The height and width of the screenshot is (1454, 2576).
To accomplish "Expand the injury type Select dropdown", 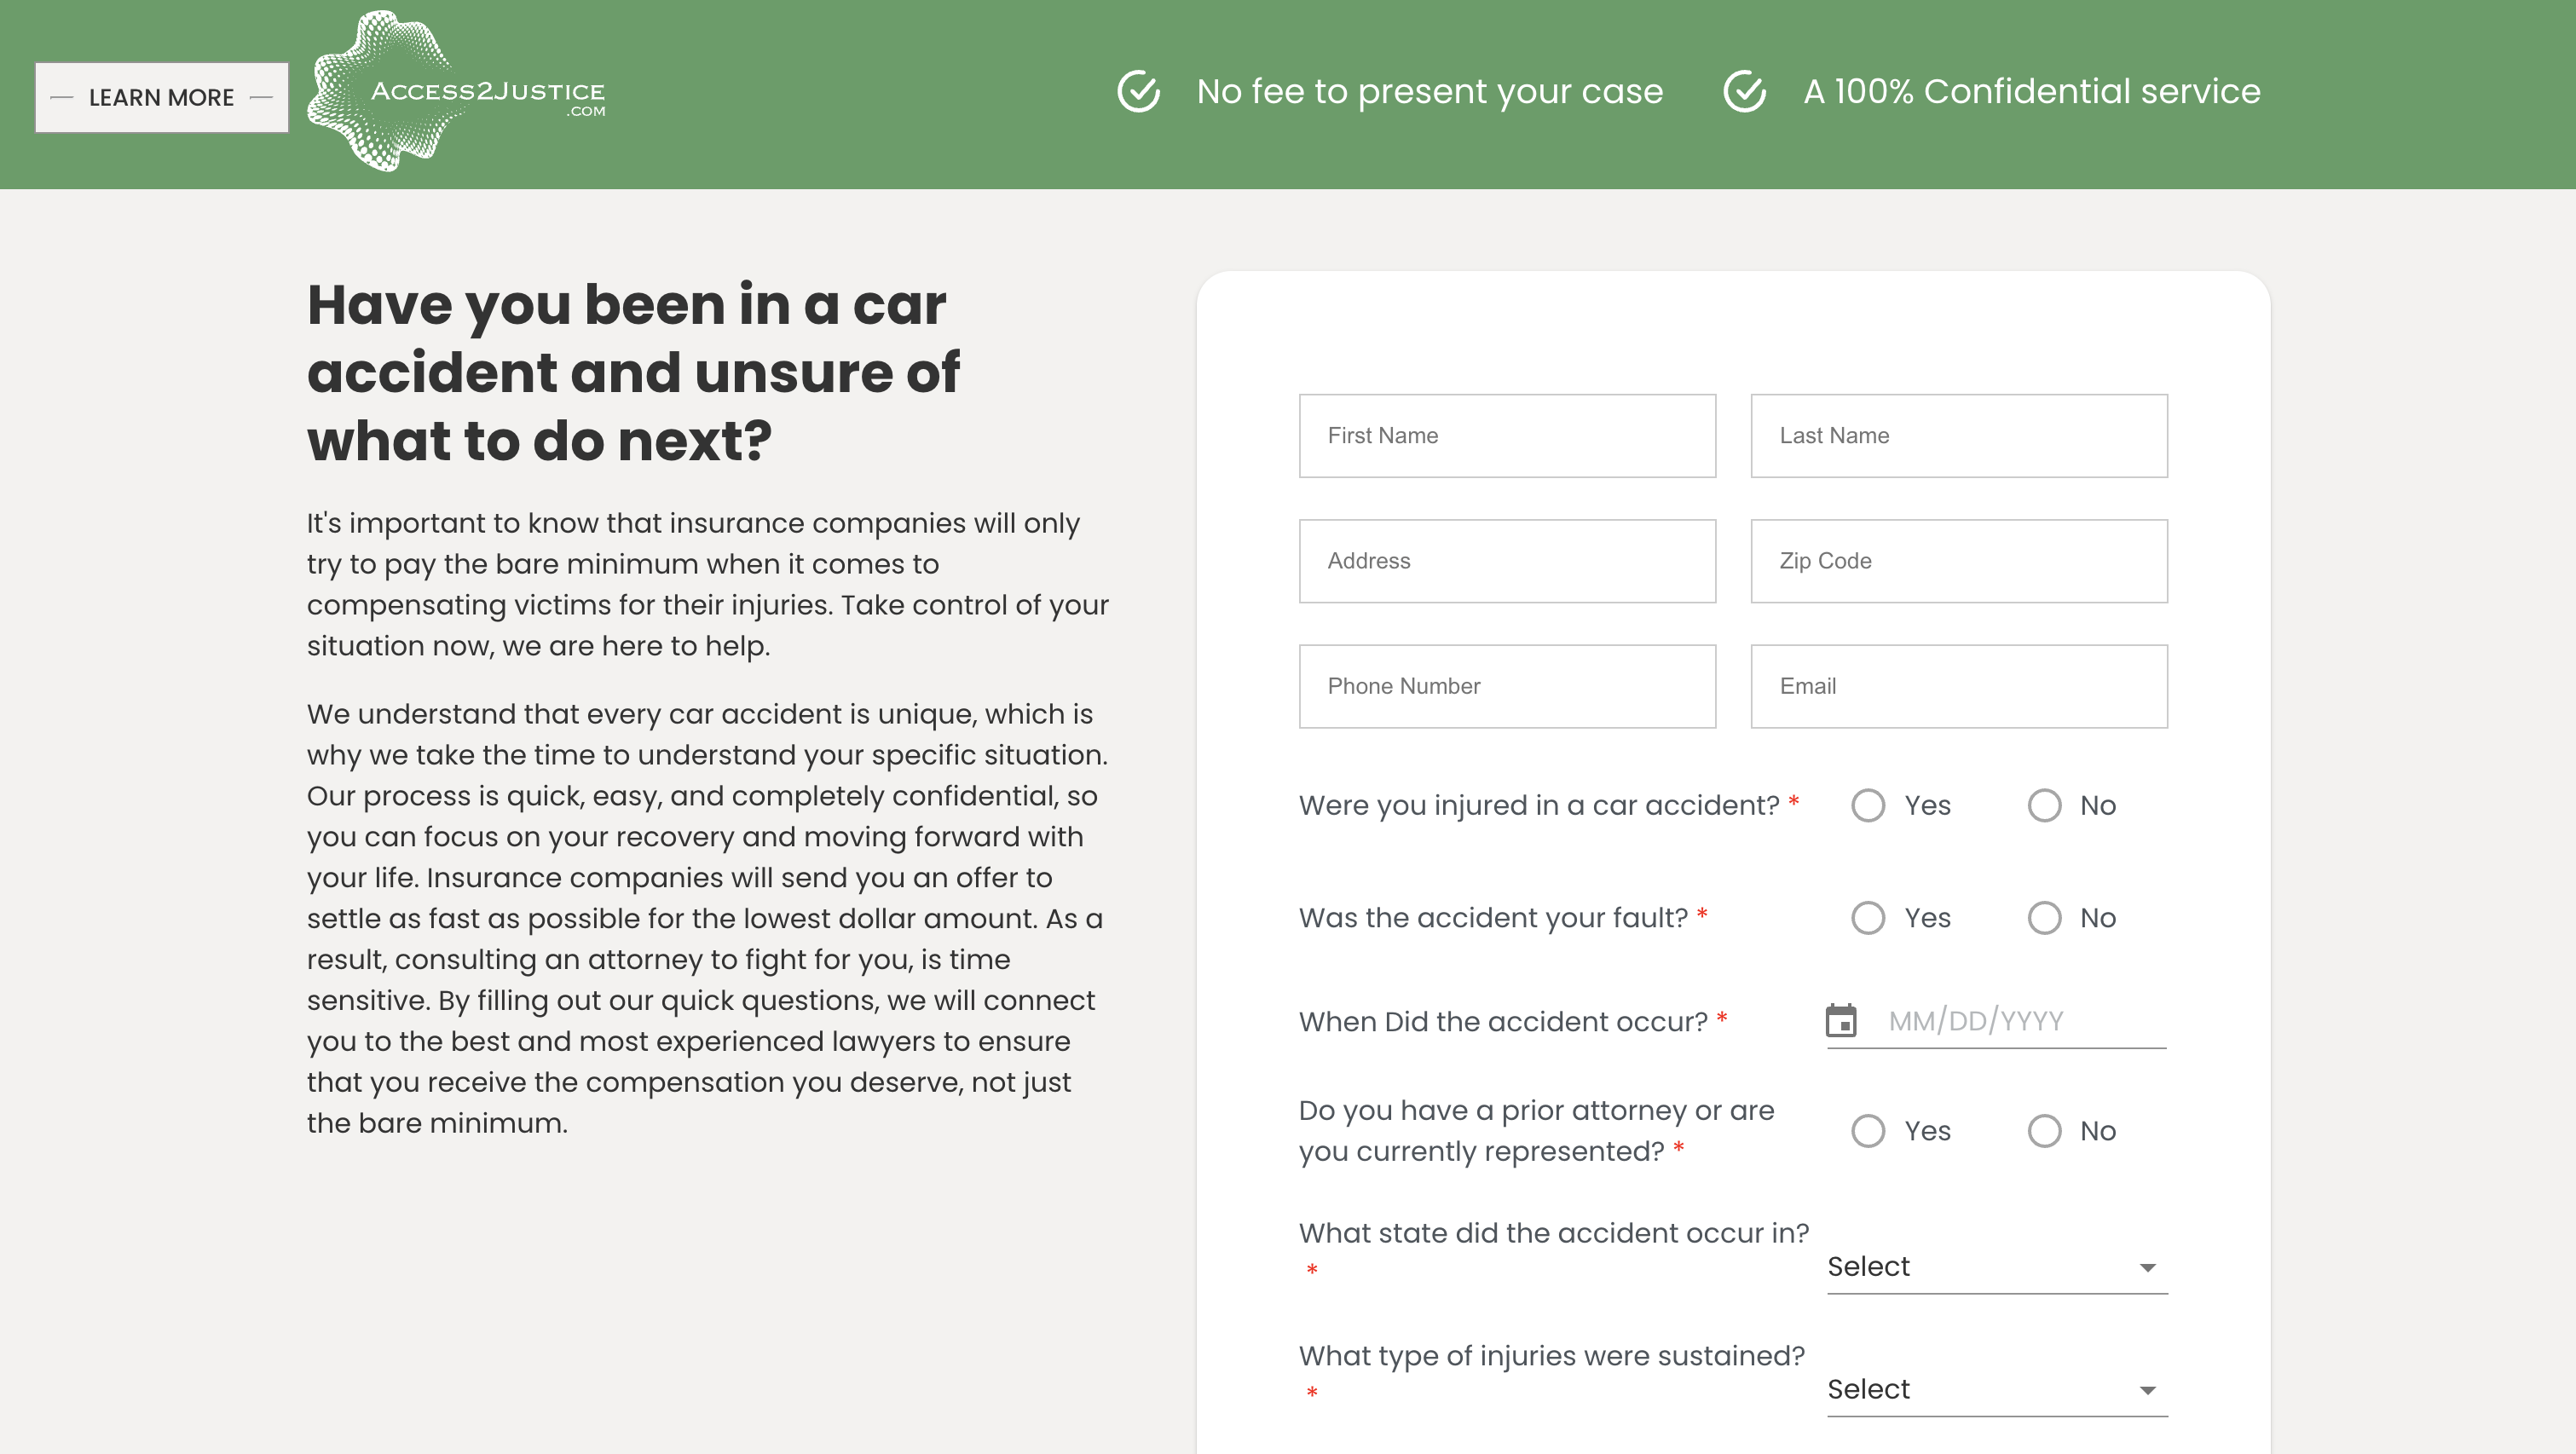I will pyautogui.click(x=1996, y=1390).
